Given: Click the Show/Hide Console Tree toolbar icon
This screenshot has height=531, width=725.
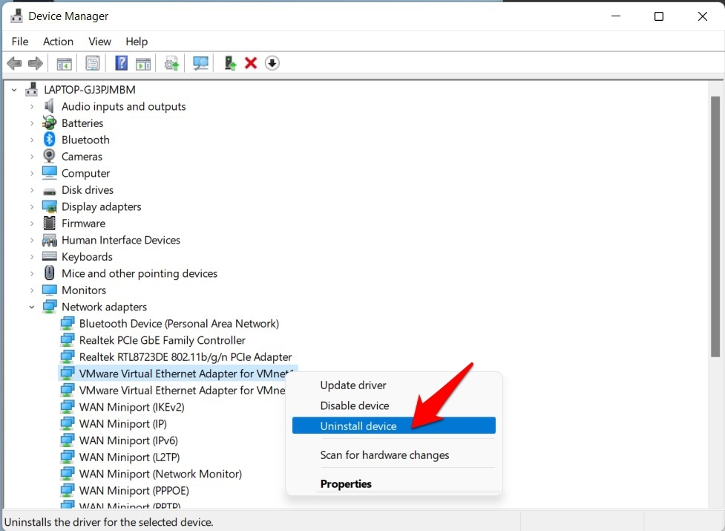Looking at the screenshot, I should (x=65, y=63).
